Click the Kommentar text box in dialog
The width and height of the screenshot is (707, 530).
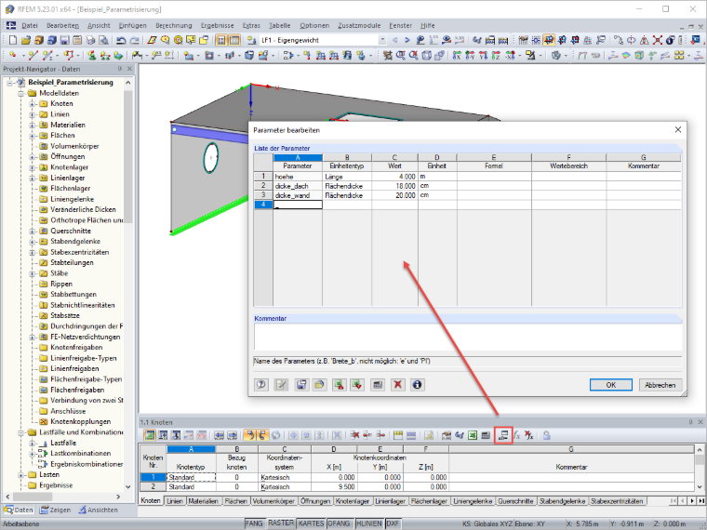pyautogui.click(x=468, y=337)
